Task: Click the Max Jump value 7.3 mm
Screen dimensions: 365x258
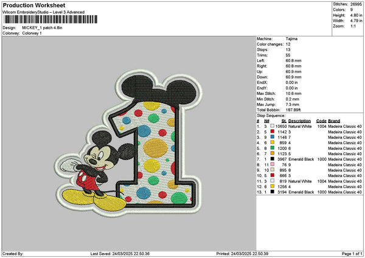Action: click(x=293, y=105)
